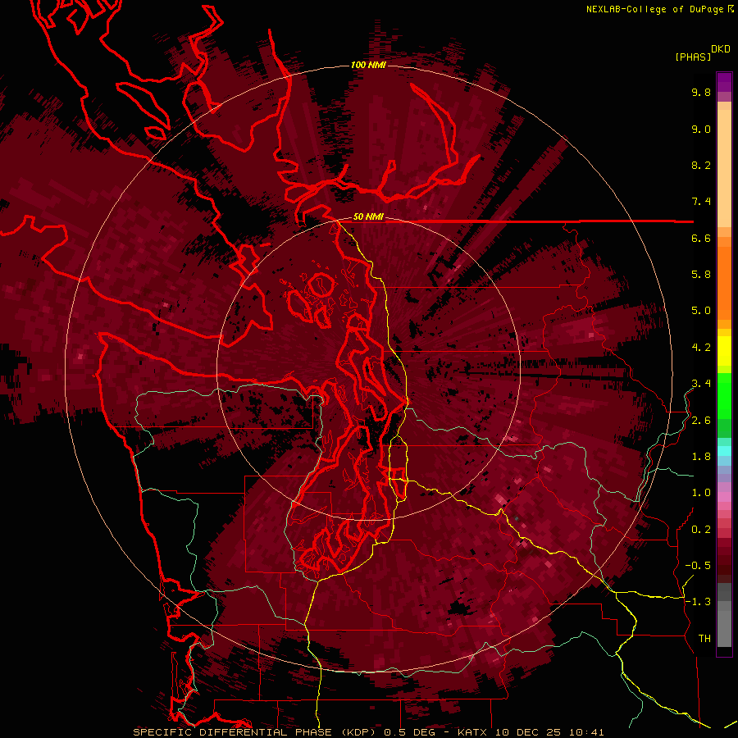This screenshot has height=738, width=738.
Task: Pick the yellow swatch in the legend
Action: point(724,351)
